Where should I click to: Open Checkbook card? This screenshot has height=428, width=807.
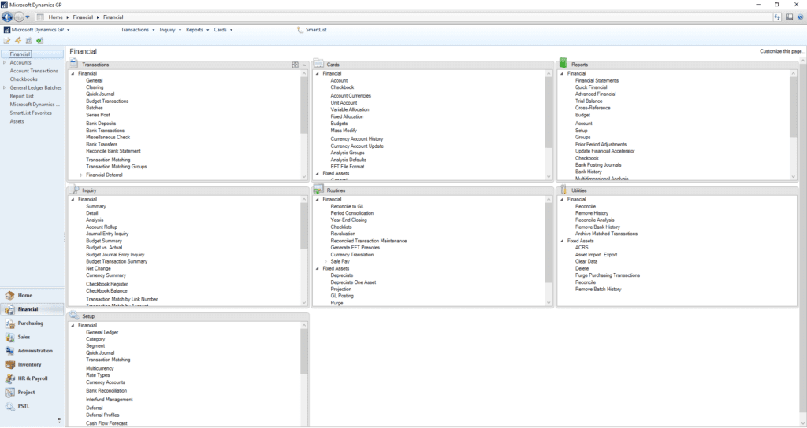[342, 87]
